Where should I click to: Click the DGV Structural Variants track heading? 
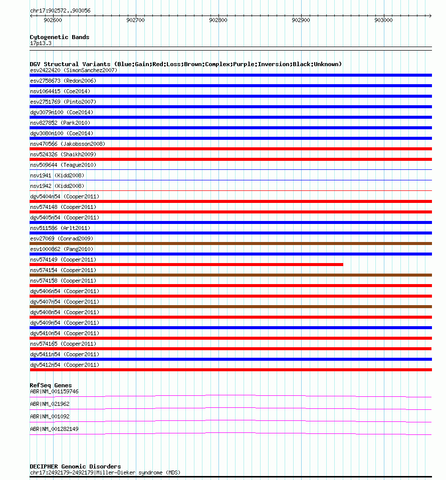[185, 64]
